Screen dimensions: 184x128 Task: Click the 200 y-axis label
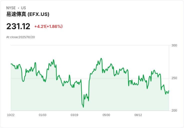(x=174, y=111)
